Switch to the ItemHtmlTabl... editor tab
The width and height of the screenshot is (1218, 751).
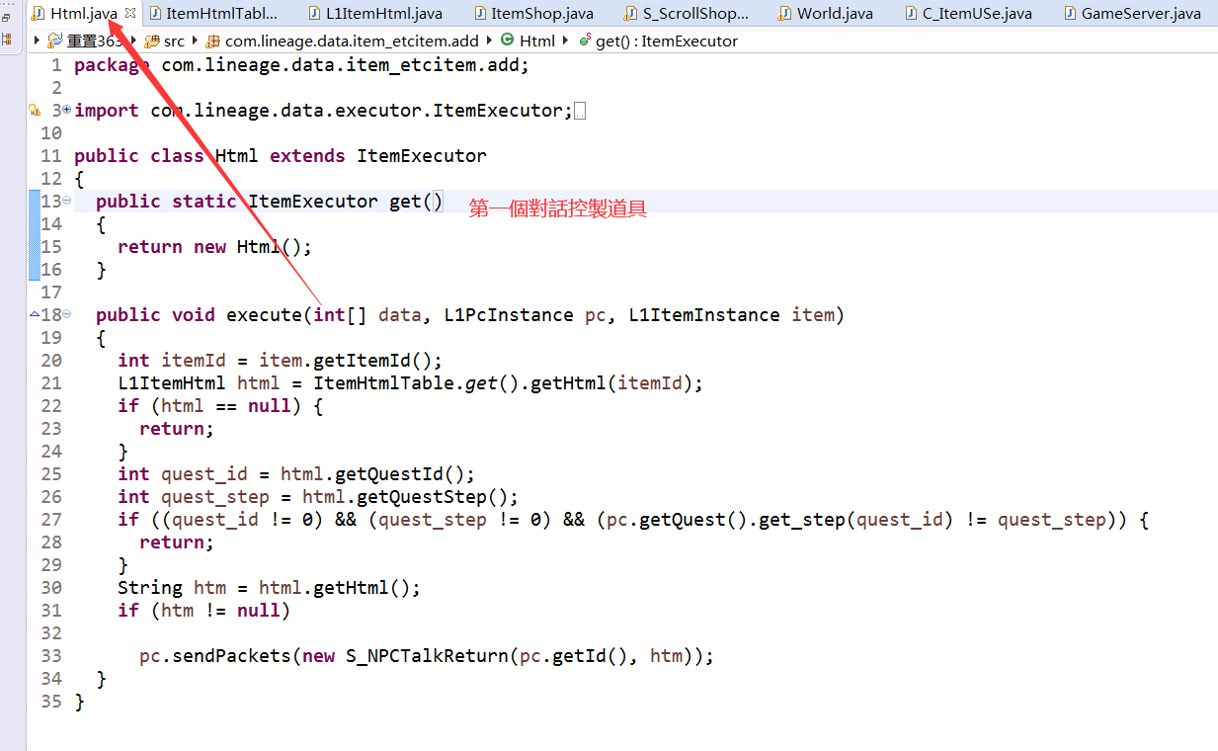tap(212, 14)
